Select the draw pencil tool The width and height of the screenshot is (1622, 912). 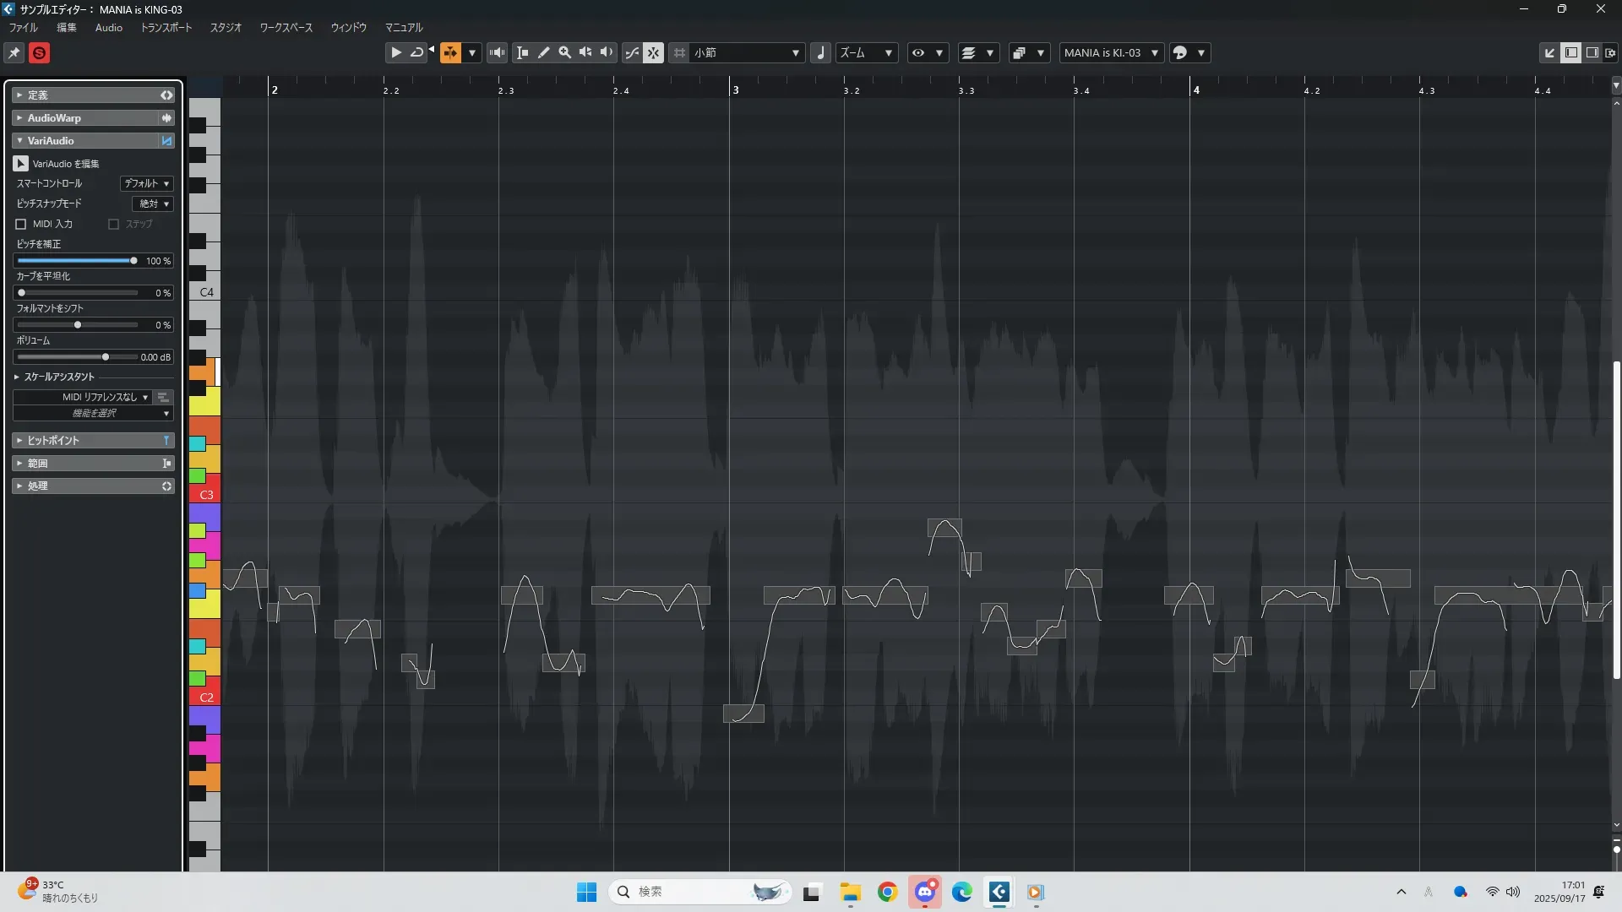(x=544, y=52)
